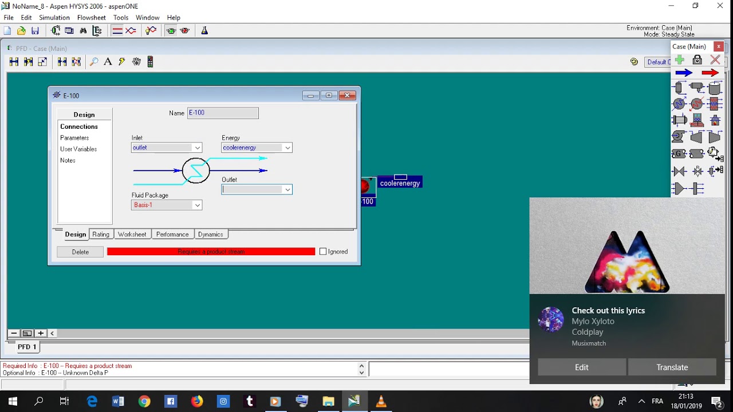733x412 pixels.
Task: Pick the Heater from object palette
Action: click(696, 104)
